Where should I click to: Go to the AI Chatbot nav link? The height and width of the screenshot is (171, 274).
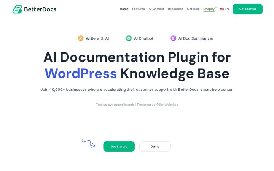(x=156, y=9)
